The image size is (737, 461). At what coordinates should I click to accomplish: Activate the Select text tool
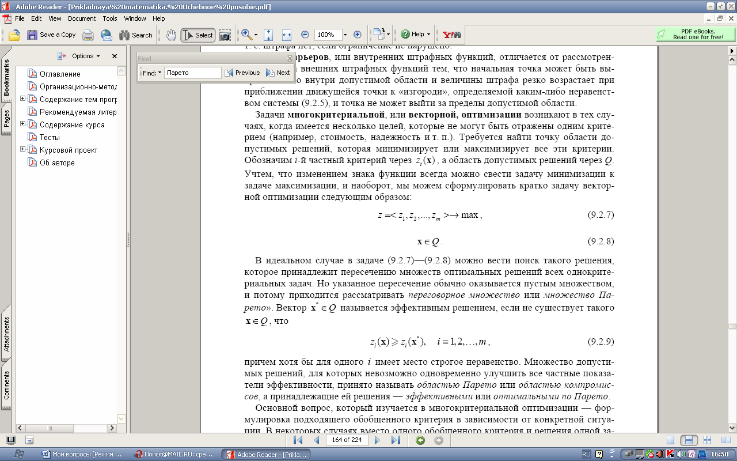click(197, 35)
